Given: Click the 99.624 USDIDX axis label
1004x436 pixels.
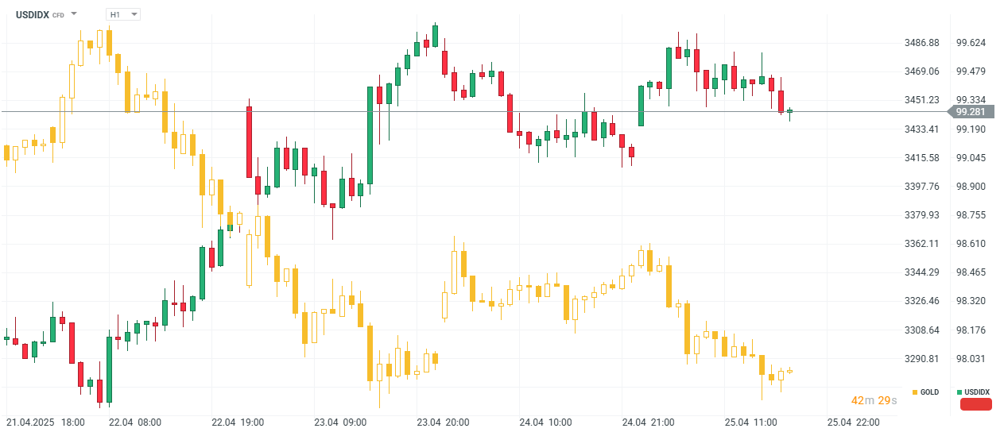Looking at the screenshot, I should coord(971,43).
